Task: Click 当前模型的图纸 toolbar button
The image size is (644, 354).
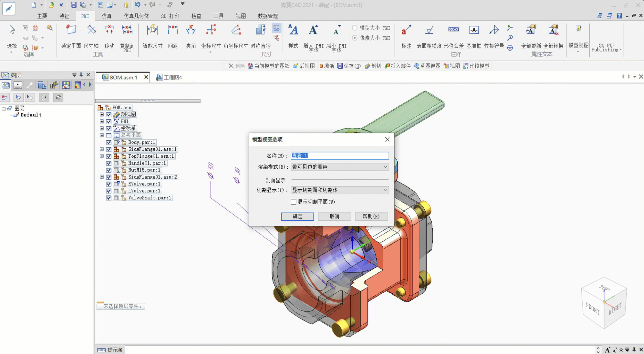Action: (x=269, y=66)
